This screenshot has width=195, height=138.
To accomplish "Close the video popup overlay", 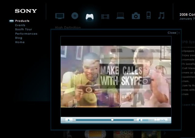I will click(x=173, y=33).
